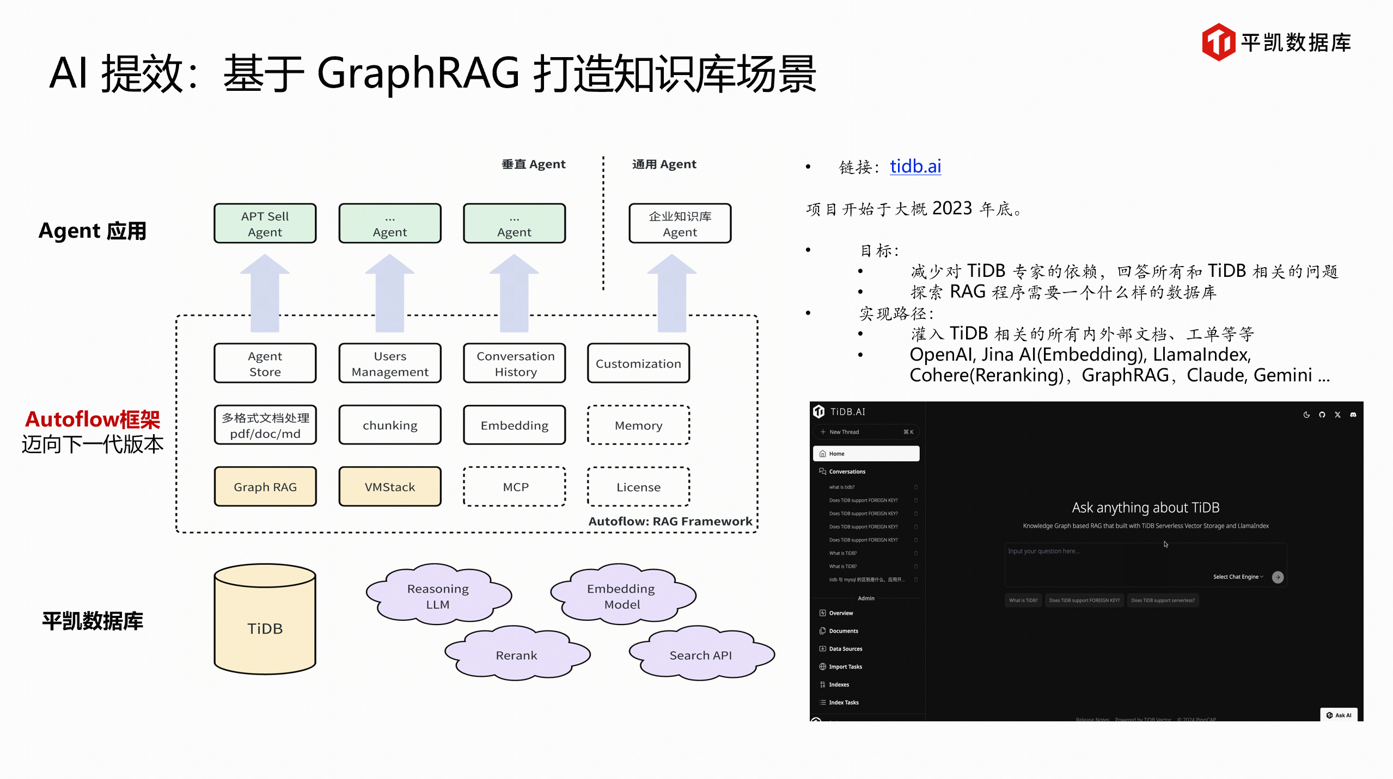Viewport: 1393px width, 779px height.
Task: Open the Discord icon link
Action: click(1353, 415)
